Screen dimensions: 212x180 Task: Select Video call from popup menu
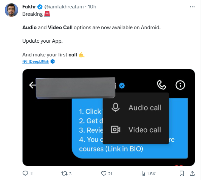(145, 130)
